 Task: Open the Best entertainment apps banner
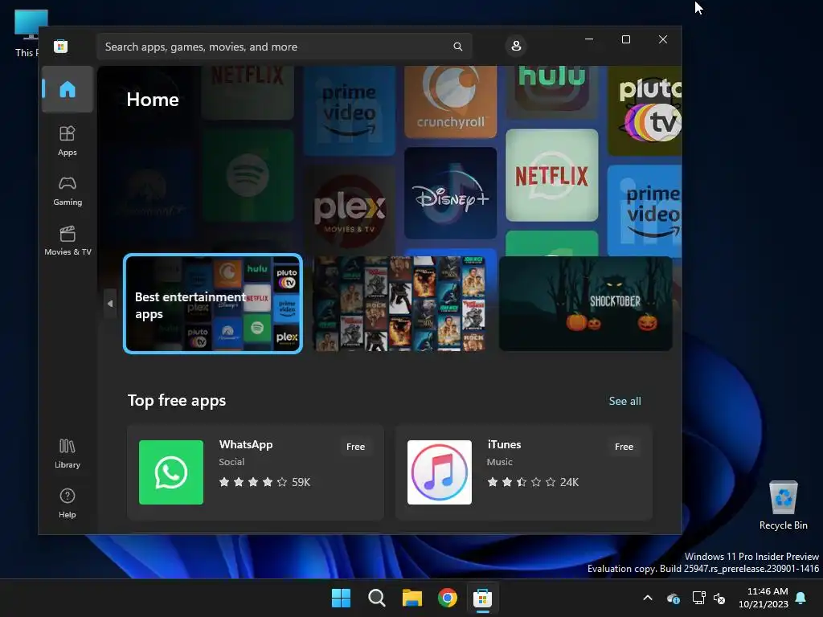(x=212, y=303)
